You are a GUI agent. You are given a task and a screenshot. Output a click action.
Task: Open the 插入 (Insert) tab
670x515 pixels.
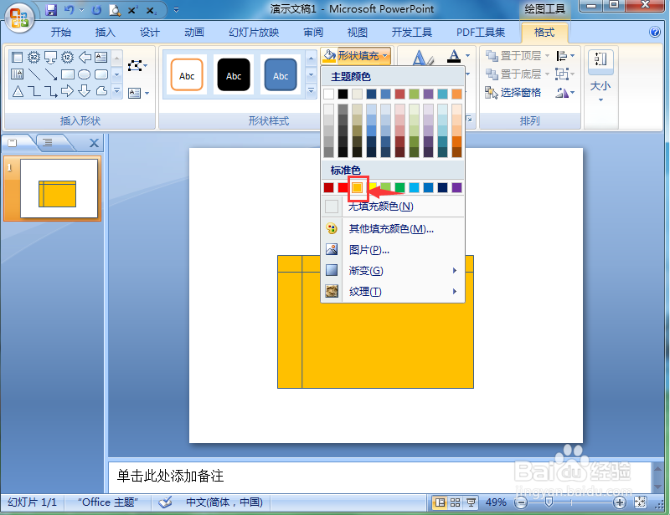point(106,32)
